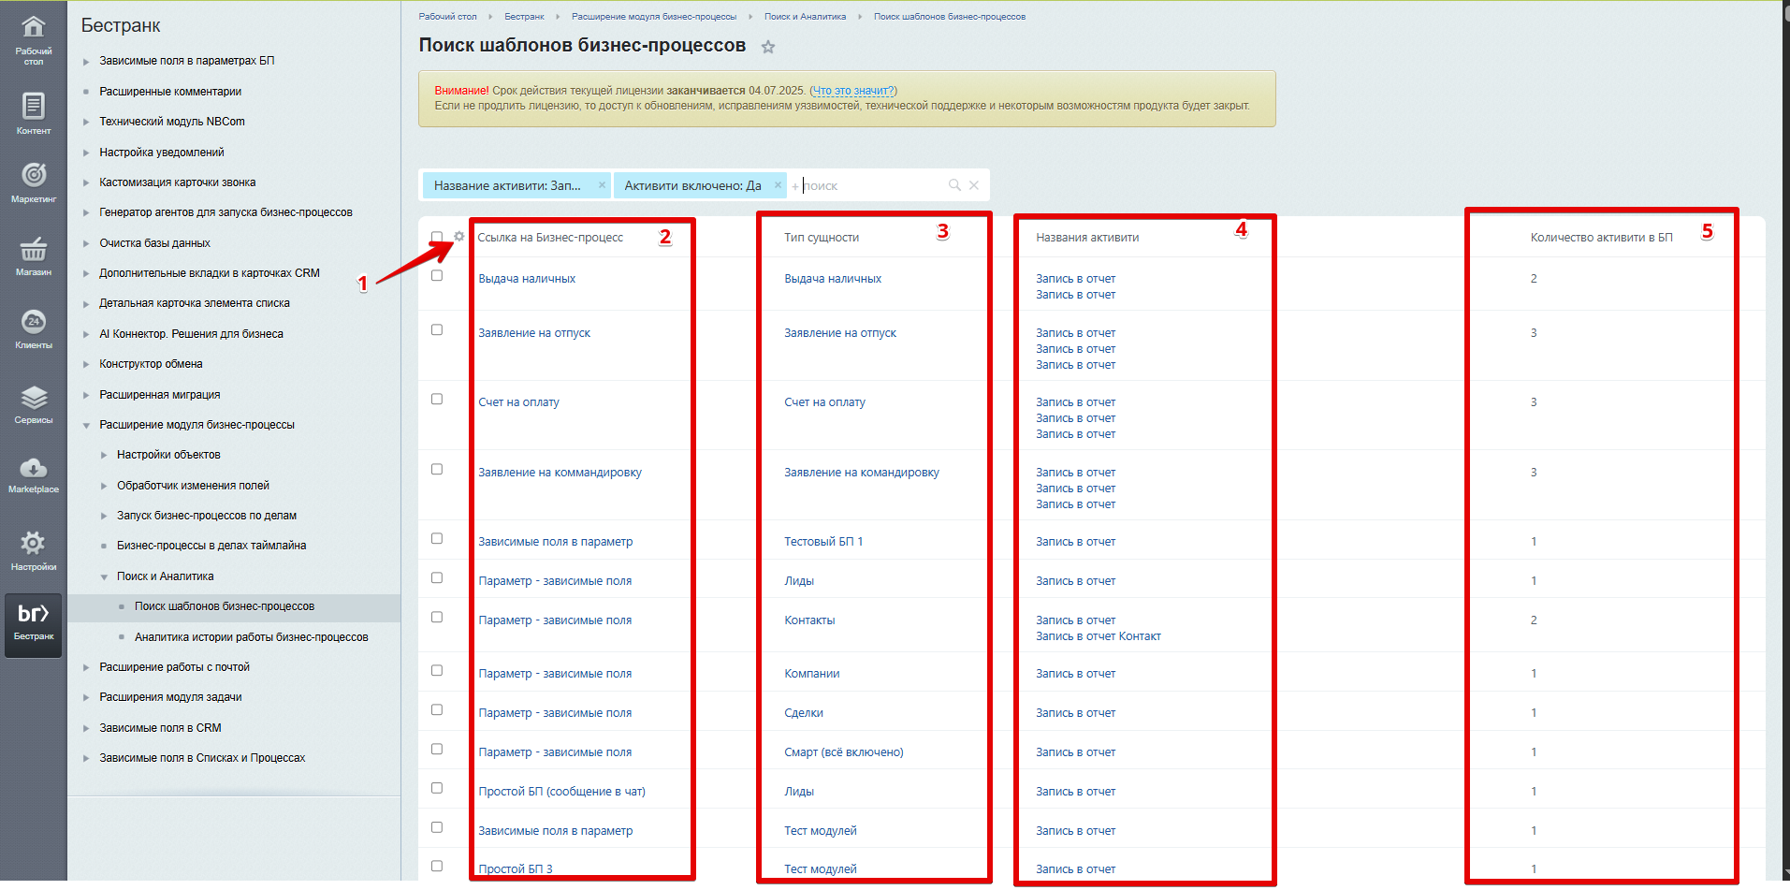Expand the Настройки объектов submenu
Screen dimensions: 1790x890
(x=104, y=456)
